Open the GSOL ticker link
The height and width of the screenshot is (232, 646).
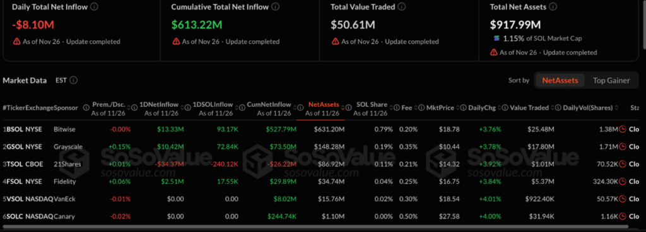point(15,146)
